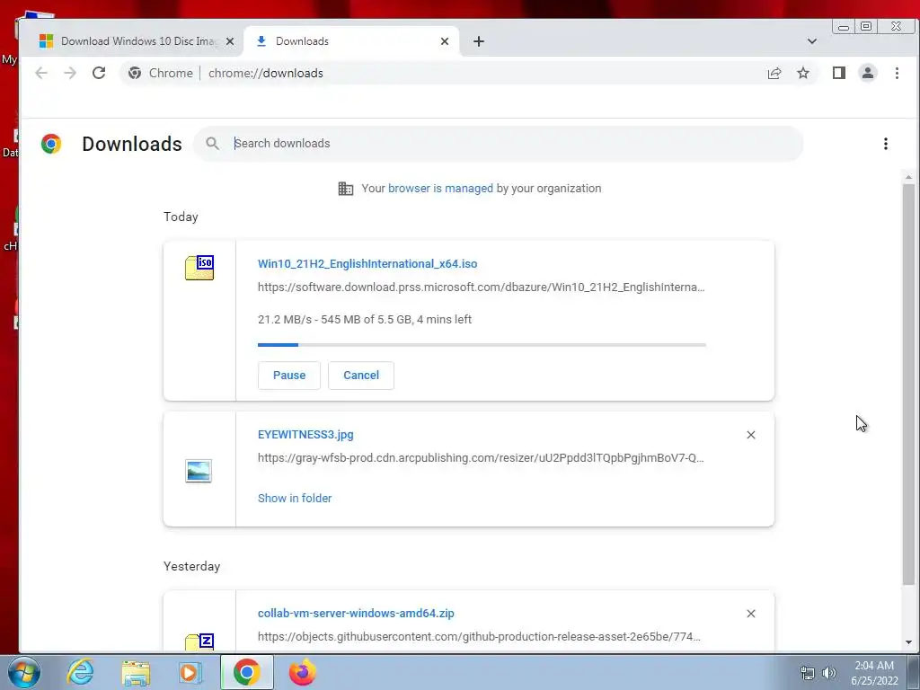Click the Today section heading
Screen dimensions: 920x690
point(181,217)
